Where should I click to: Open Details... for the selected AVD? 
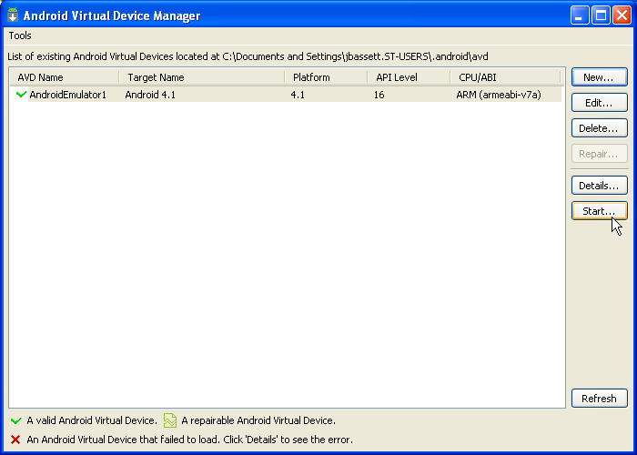[599, 186]
